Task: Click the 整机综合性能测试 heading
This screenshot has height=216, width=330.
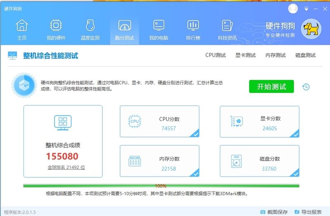Action: coord(50,56)
